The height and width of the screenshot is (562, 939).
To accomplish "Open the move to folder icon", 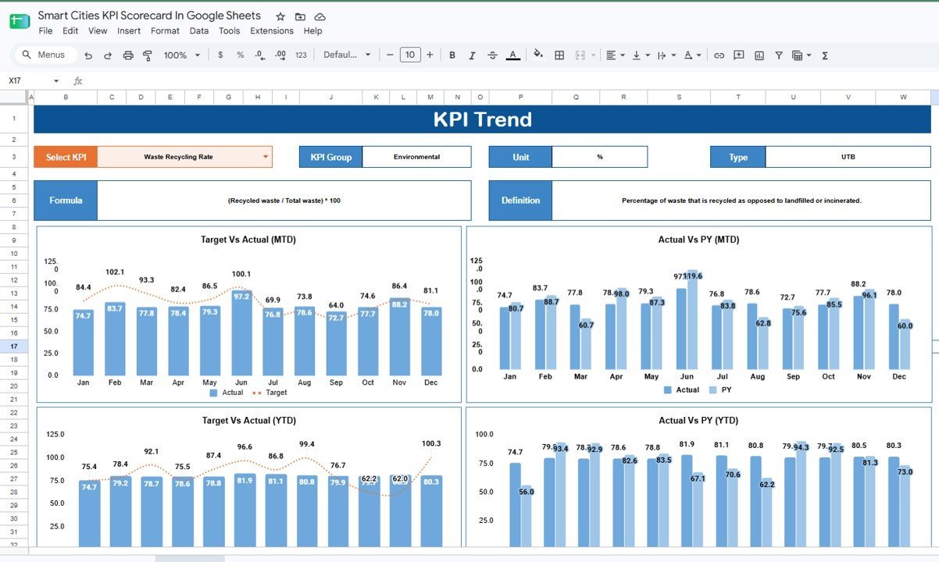I will tap(300, 16).
